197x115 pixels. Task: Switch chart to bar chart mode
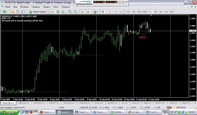[52, 12]
